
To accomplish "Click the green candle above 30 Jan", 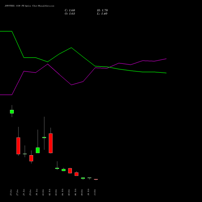I will pyautogui.click(x=38, y=150).
